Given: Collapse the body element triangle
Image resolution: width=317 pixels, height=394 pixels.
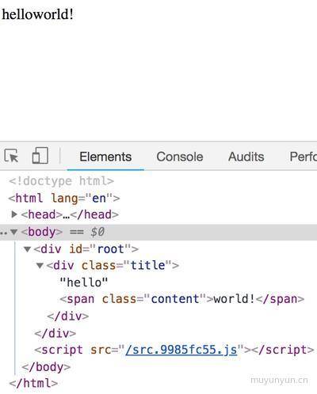Looking at the screenshot, I should coord(13,232).
